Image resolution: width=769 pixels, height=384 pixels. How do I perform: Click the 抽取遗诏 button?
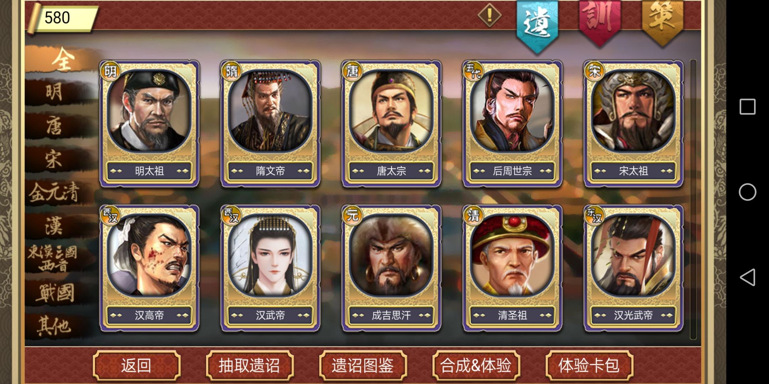point(250,366)
